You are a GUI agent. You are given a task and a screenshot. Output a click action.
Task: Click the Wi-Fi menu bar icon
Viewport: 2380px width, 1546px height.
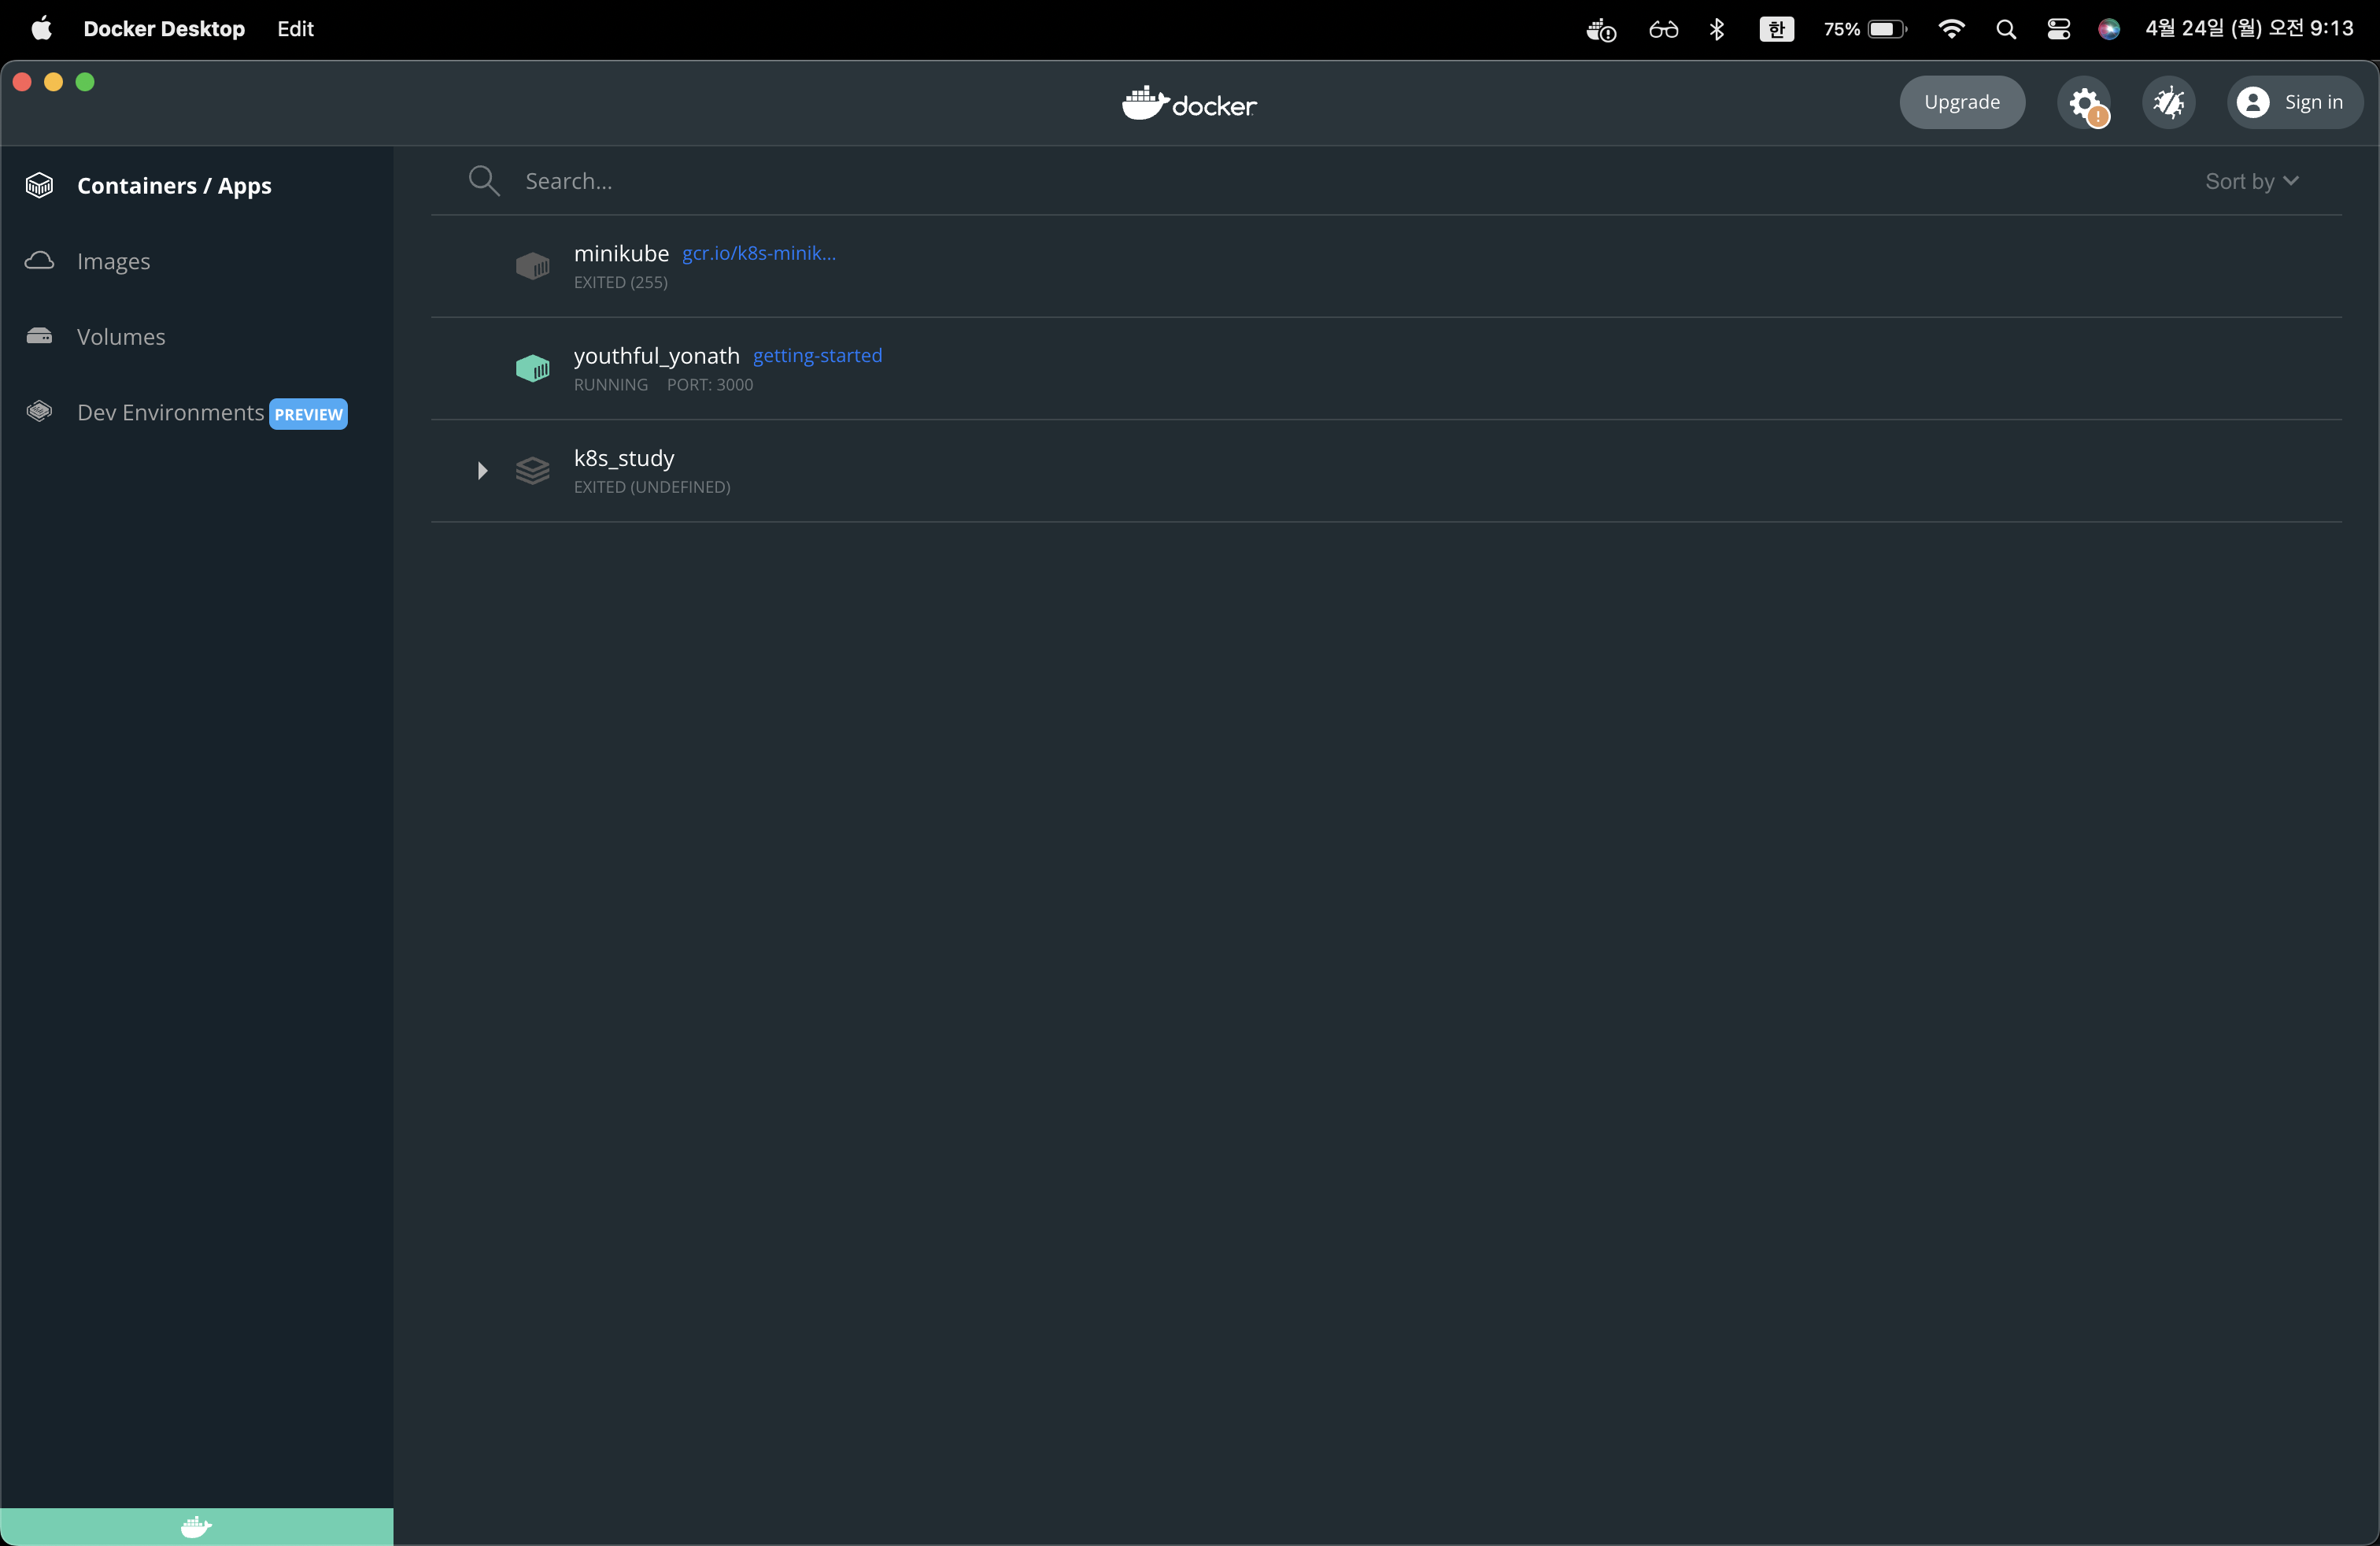(x=1951, y=30)
